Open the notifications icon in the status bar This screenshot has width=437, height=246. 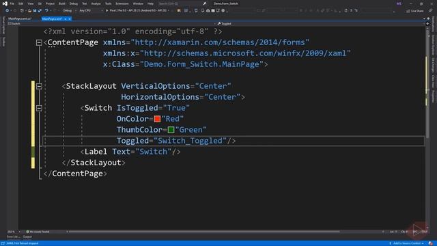tap(431, 243)
